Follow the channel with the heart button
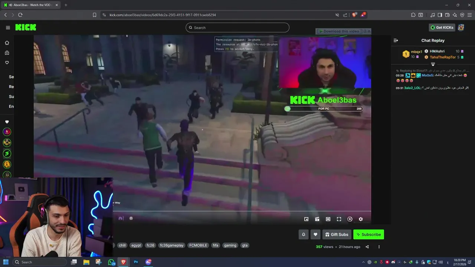This screenshot has height=267, width=475. coord(315,234)
